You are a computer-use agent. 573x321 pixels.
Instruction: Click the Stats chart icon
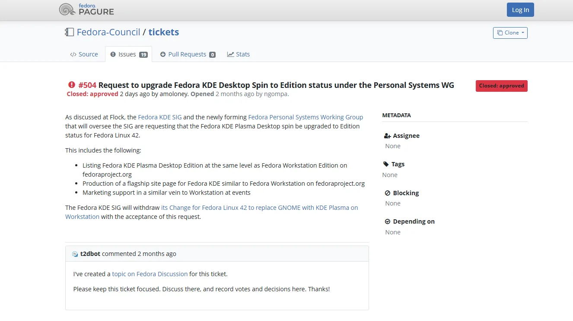click(x=231, y=54)
